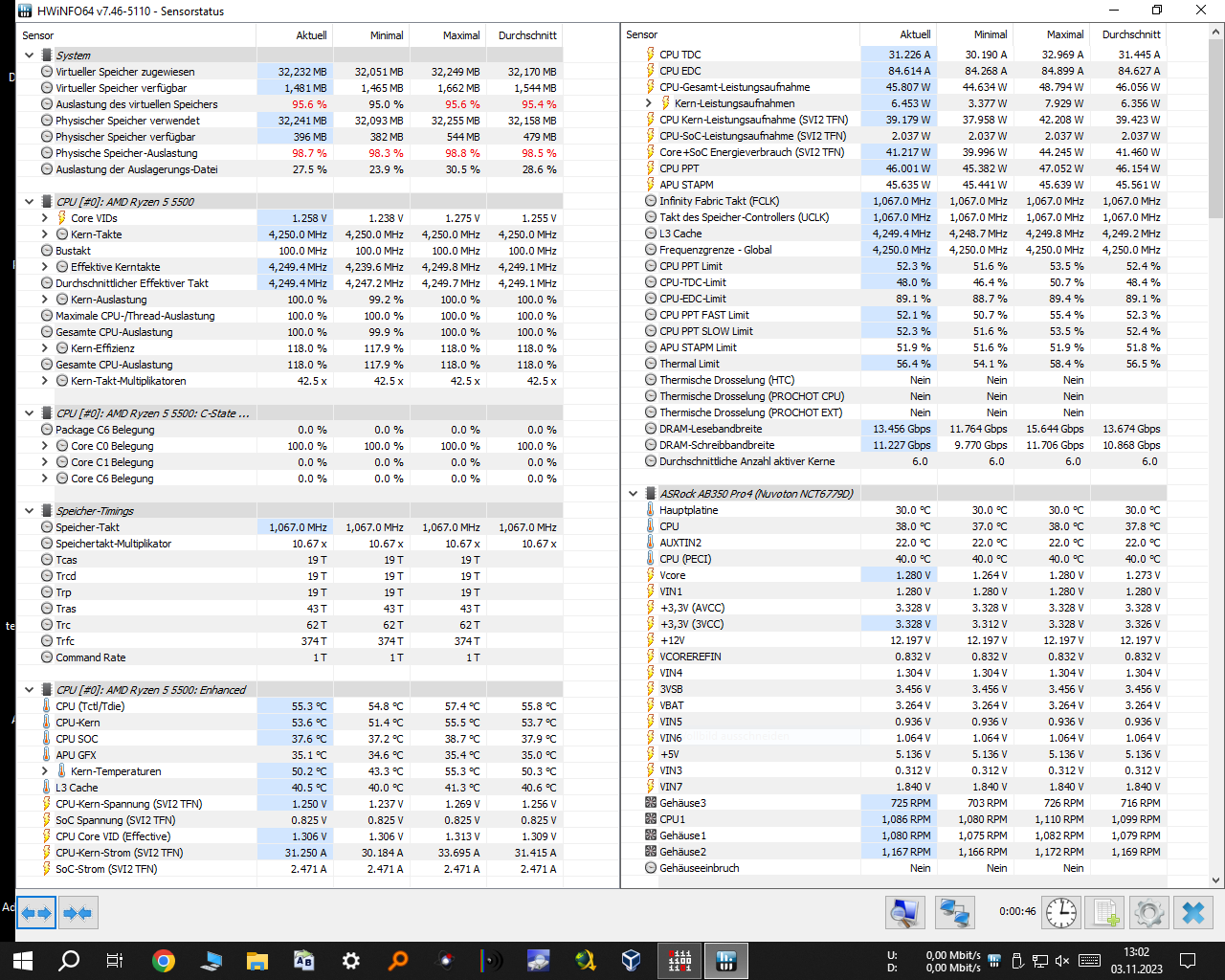Click right panel vertical scrollbar down arrow
This screenshot has height=980, width=1225.
coord(1216,880)
